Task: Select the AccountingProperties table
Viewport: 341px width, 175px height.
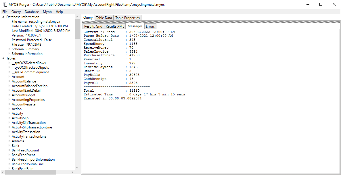Action: (28, 99)
